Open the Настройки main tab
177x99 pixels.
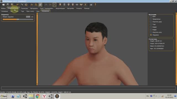coord(71,9)
